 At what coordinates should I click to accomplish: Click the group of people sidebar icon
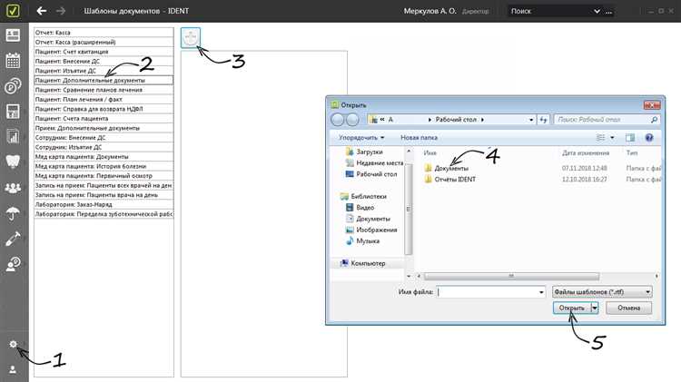14,188
